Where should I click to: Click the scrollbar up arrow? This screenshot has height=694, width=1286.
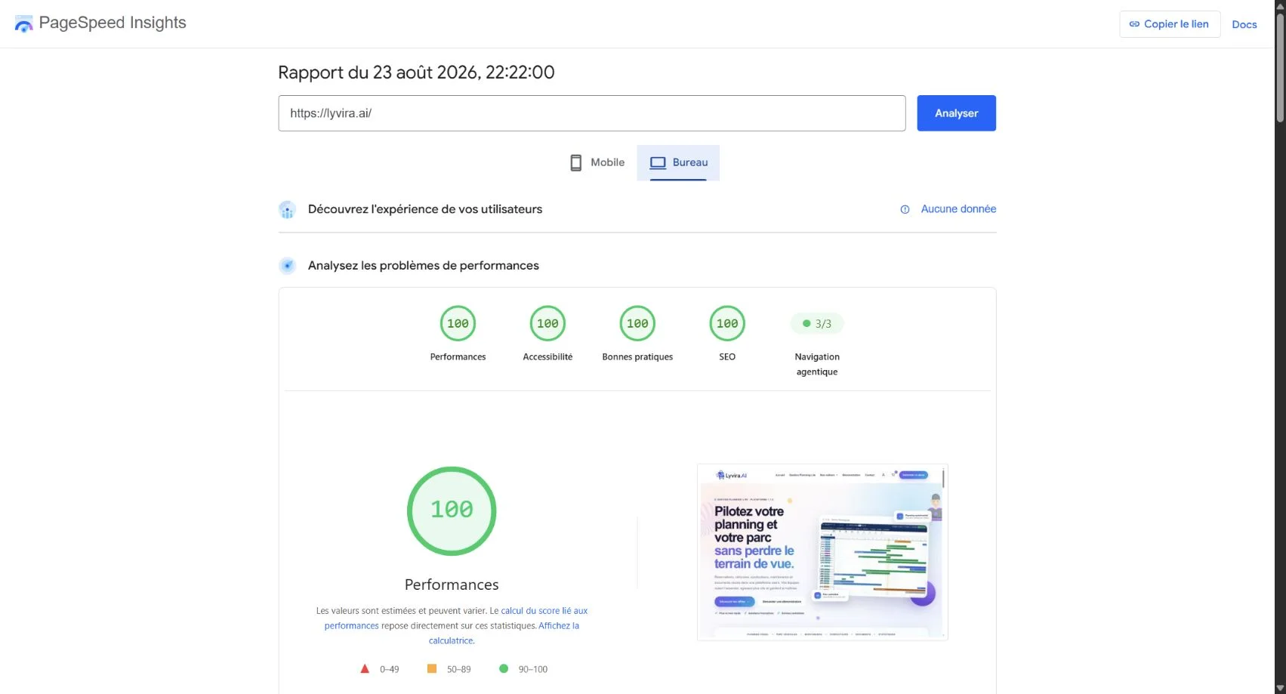tap(1280, 5)
